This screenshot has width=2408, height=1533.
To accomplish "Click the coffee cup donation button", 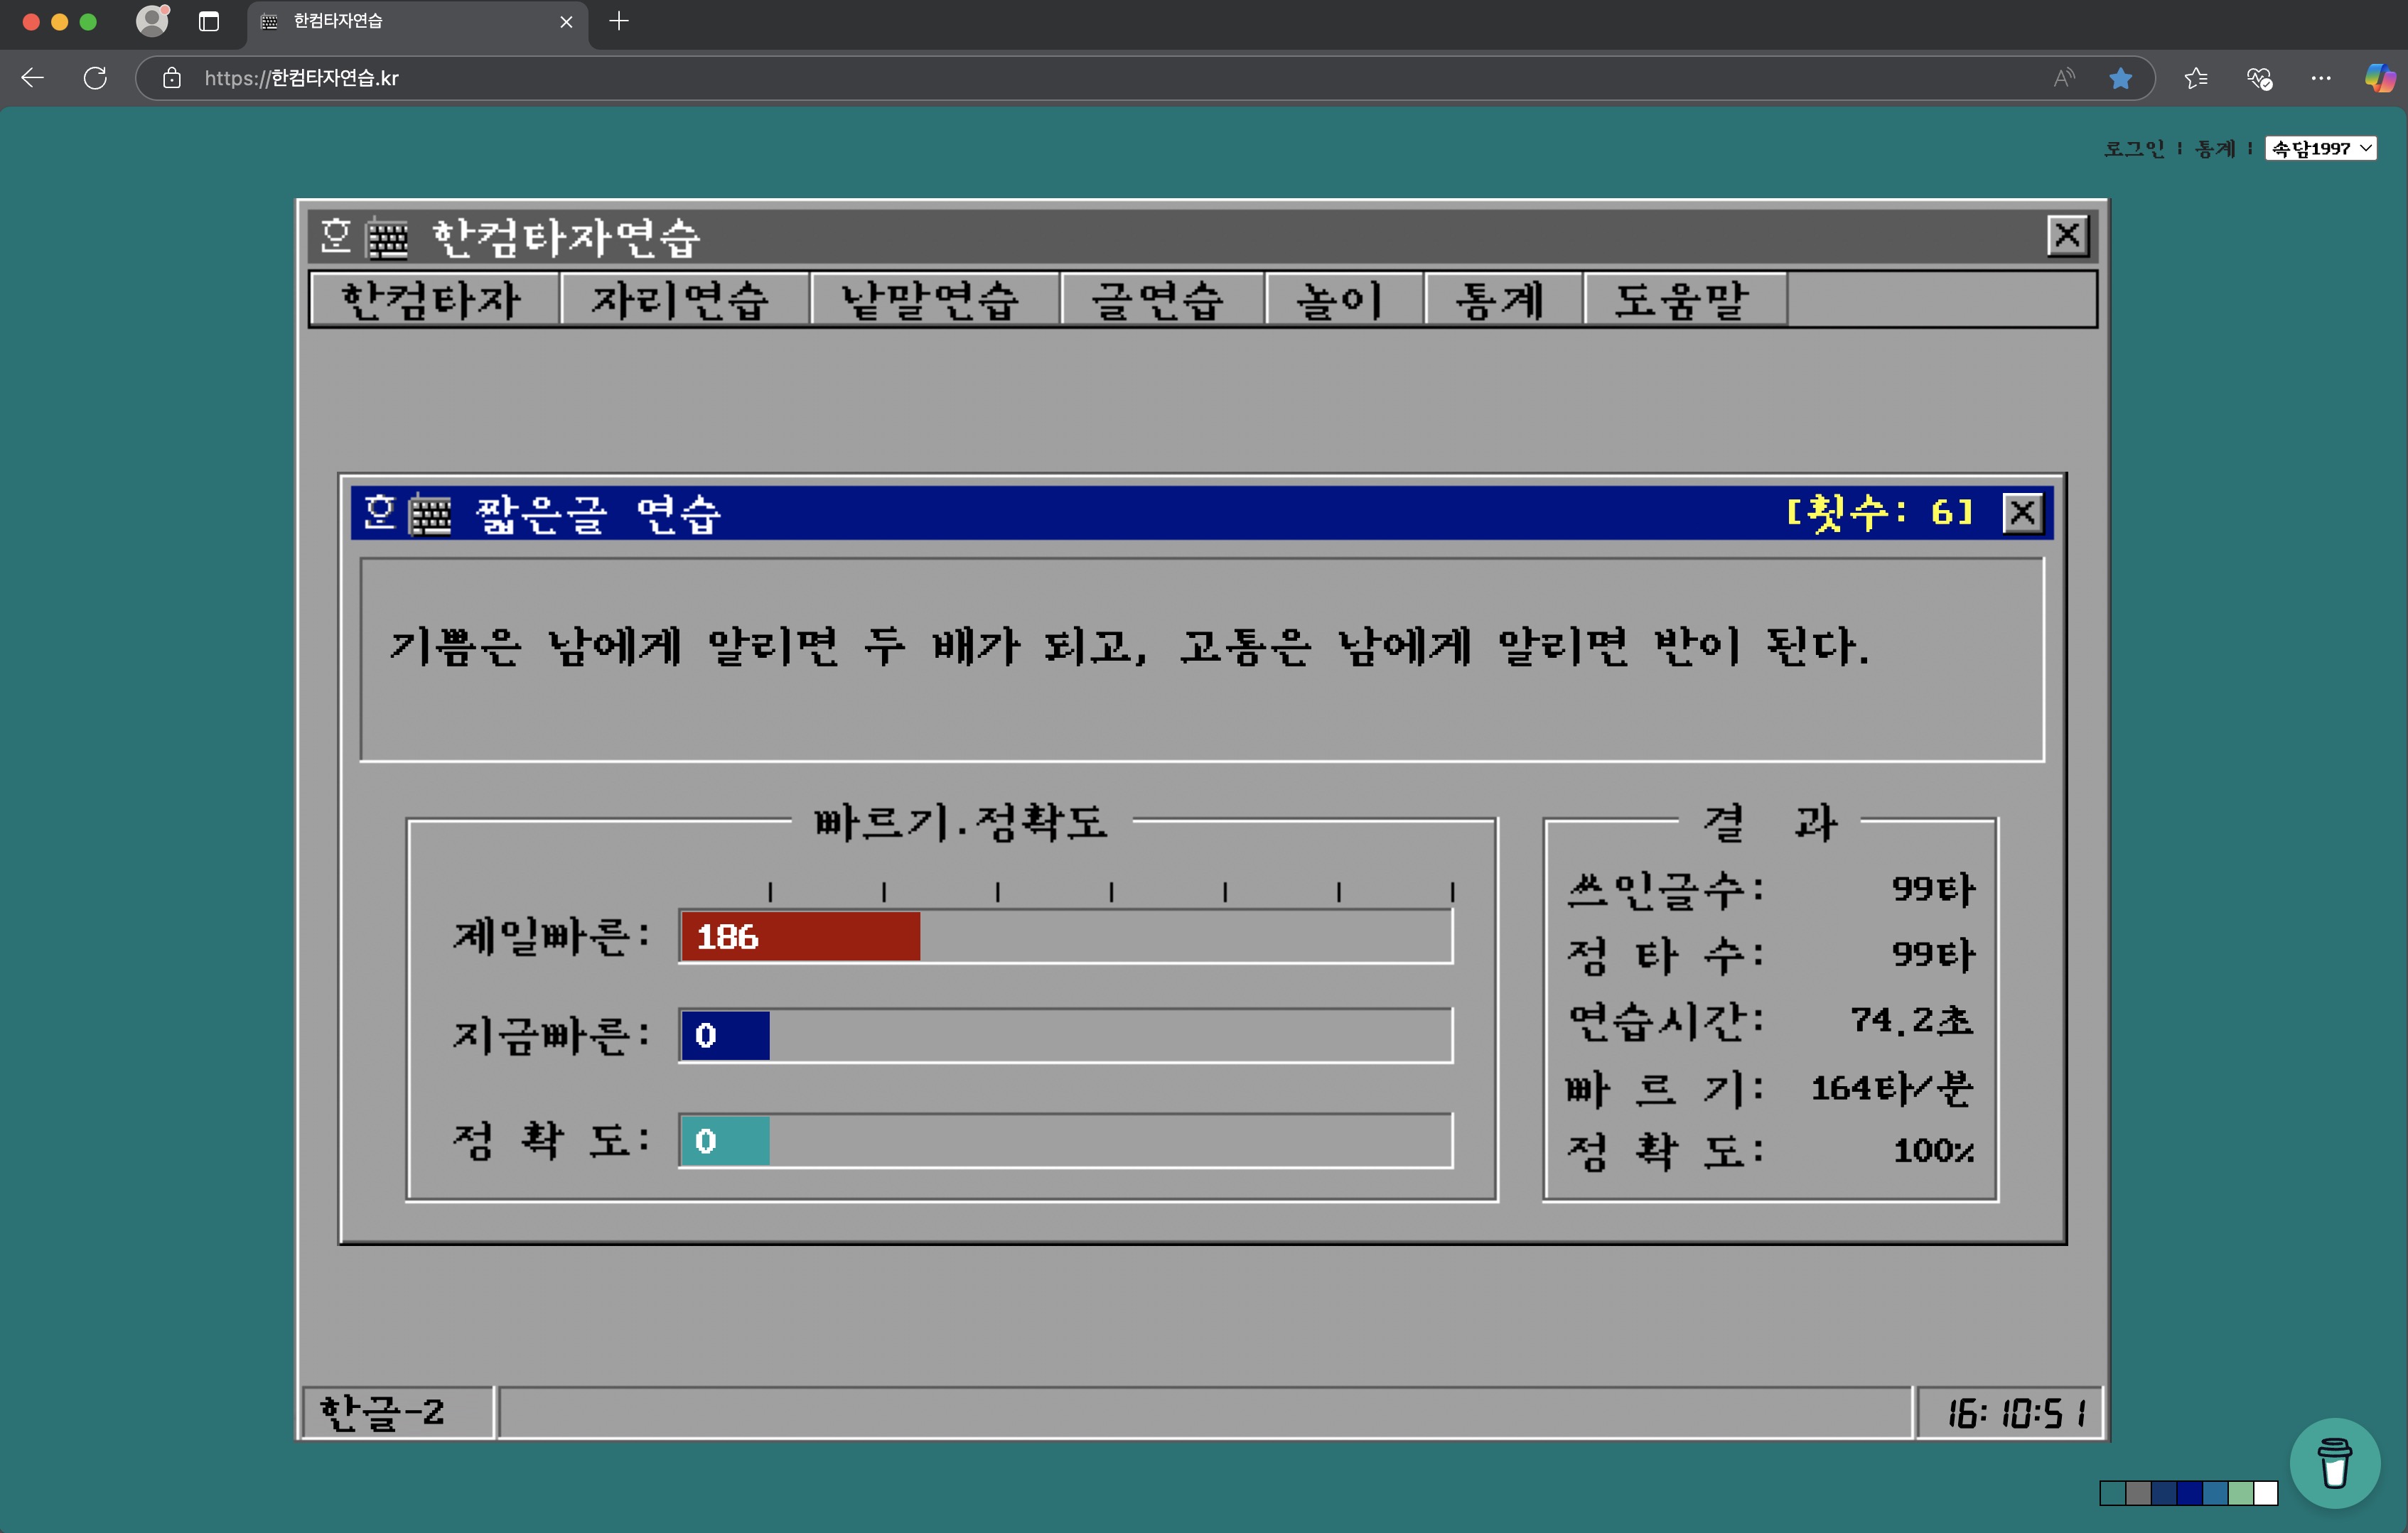I will click(x=2335, y=1462).
